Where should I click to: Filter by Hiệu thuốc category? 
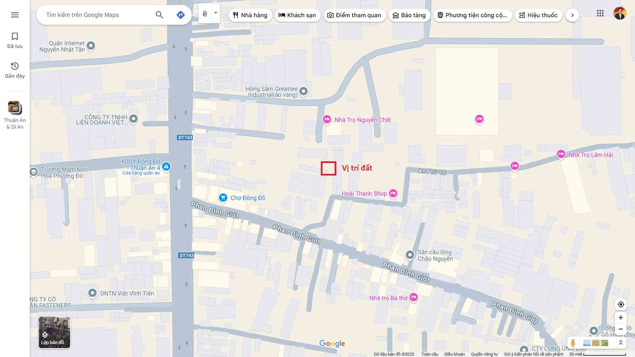538,15
